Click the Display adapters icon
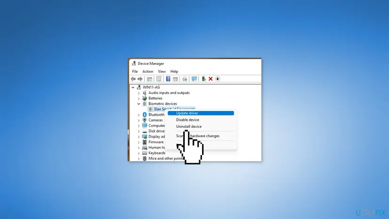This screenshot has width=389, height=219. pyautogui.click(x=145, y=137)
